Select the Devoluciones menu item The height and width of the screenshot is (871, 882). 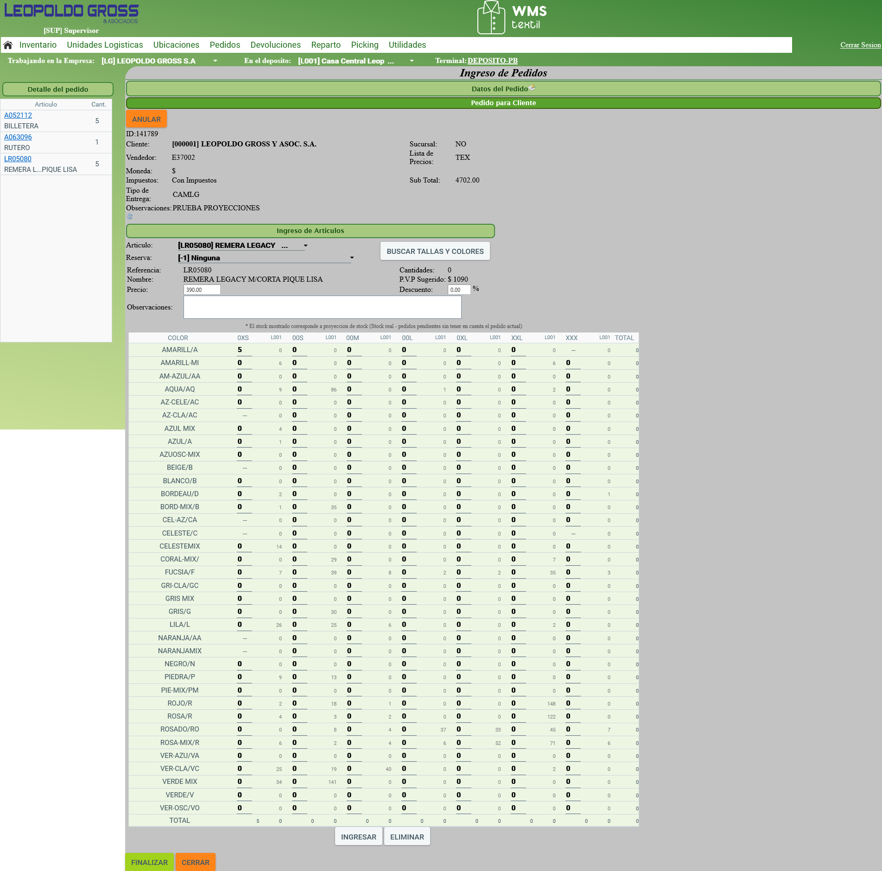point(275,45)
